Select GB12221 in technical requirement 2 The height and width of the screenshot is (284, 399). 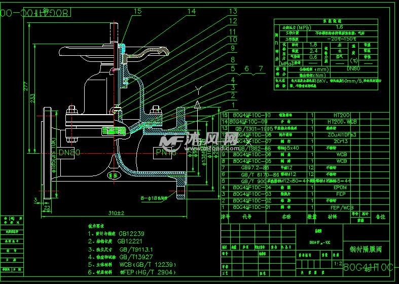tap(130, 241)
